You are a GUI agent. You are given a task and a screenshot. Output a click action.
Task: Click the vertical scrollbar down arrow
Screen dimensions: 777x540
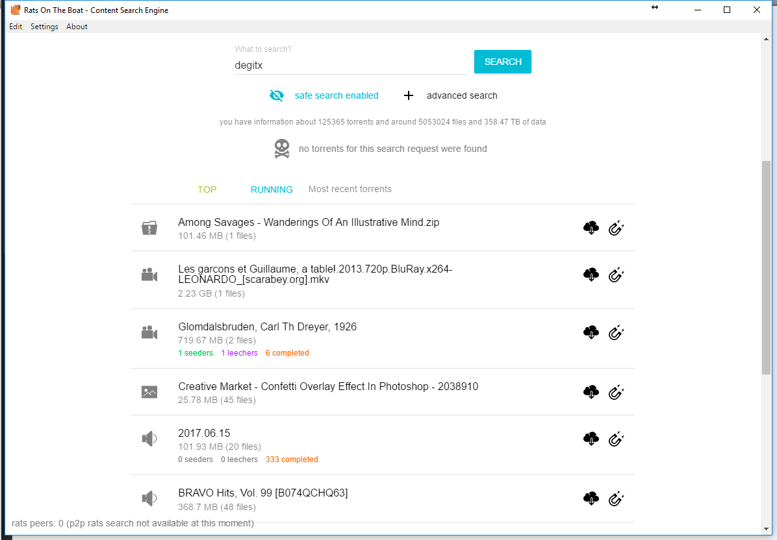tap(765, 529)
